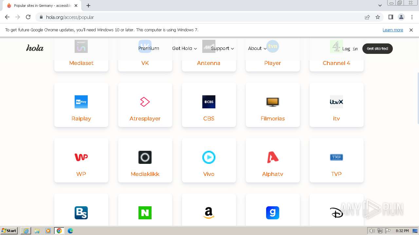Viewport: 419px width, 235px height.
Task: Open the Channel 4 link
Action: pos(337,63)
